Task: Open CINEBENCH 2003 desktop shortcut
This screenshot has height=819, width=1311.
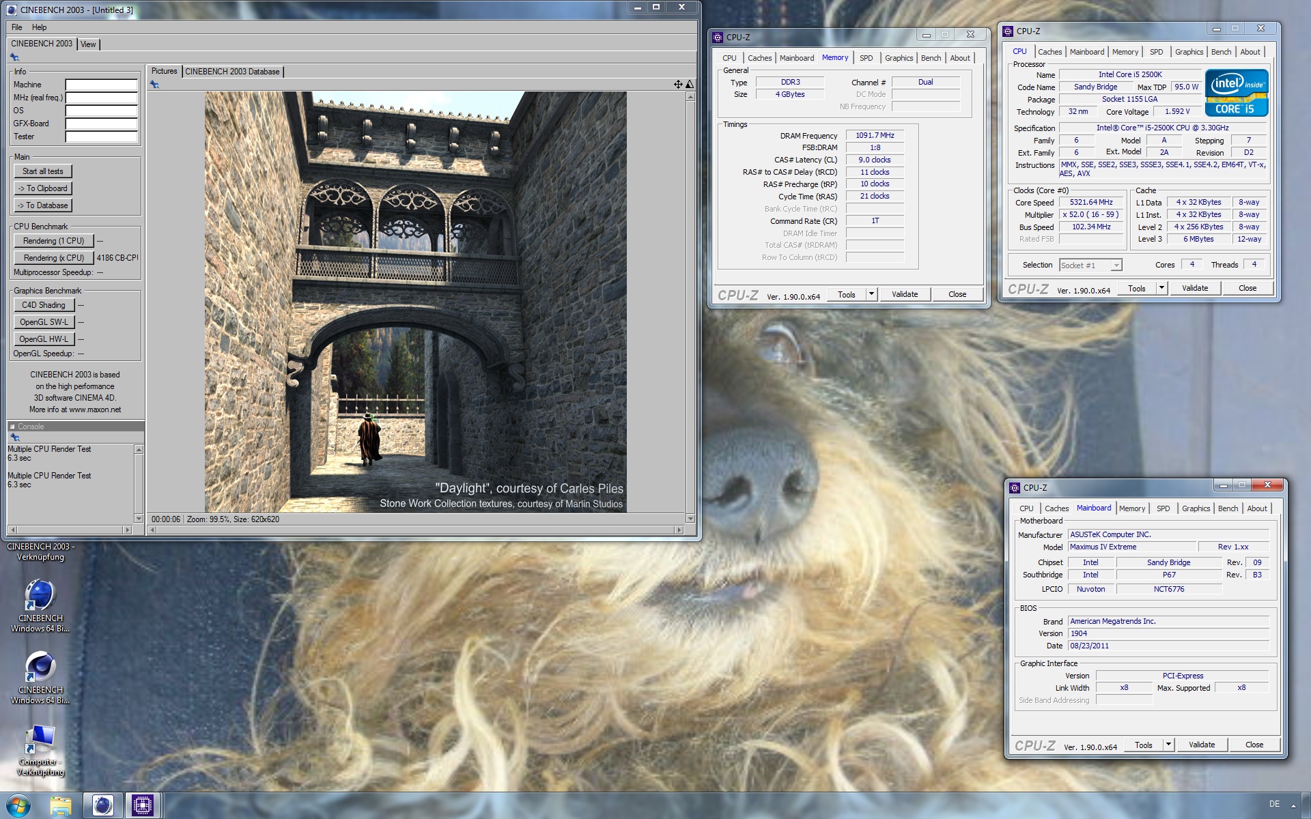Action: pyautogui.click(x=41, y=551)
